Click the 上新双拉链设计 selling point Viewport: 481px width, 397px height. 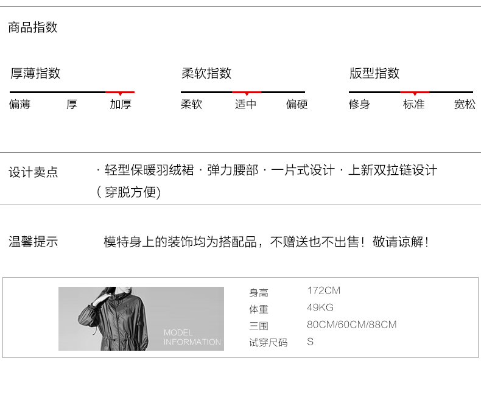[x=393, y=170]
